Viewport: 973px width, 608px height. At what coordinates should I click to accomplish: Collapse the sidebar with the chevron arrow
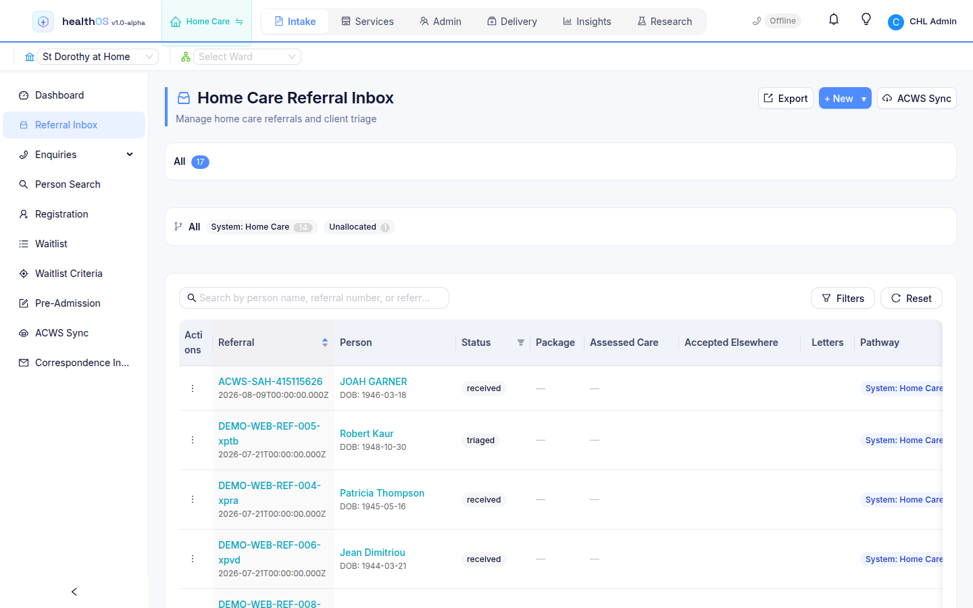(x=74, y=592)
